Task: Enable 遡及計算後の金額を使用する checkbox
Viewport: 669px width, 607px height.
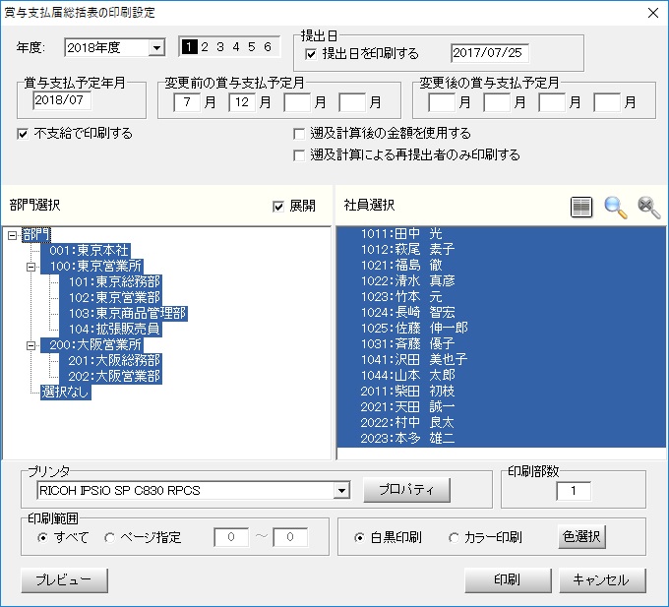Action: 299,134
